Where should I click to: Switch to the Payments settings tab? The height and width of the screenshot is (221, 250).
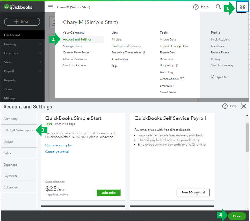point(19,176)
